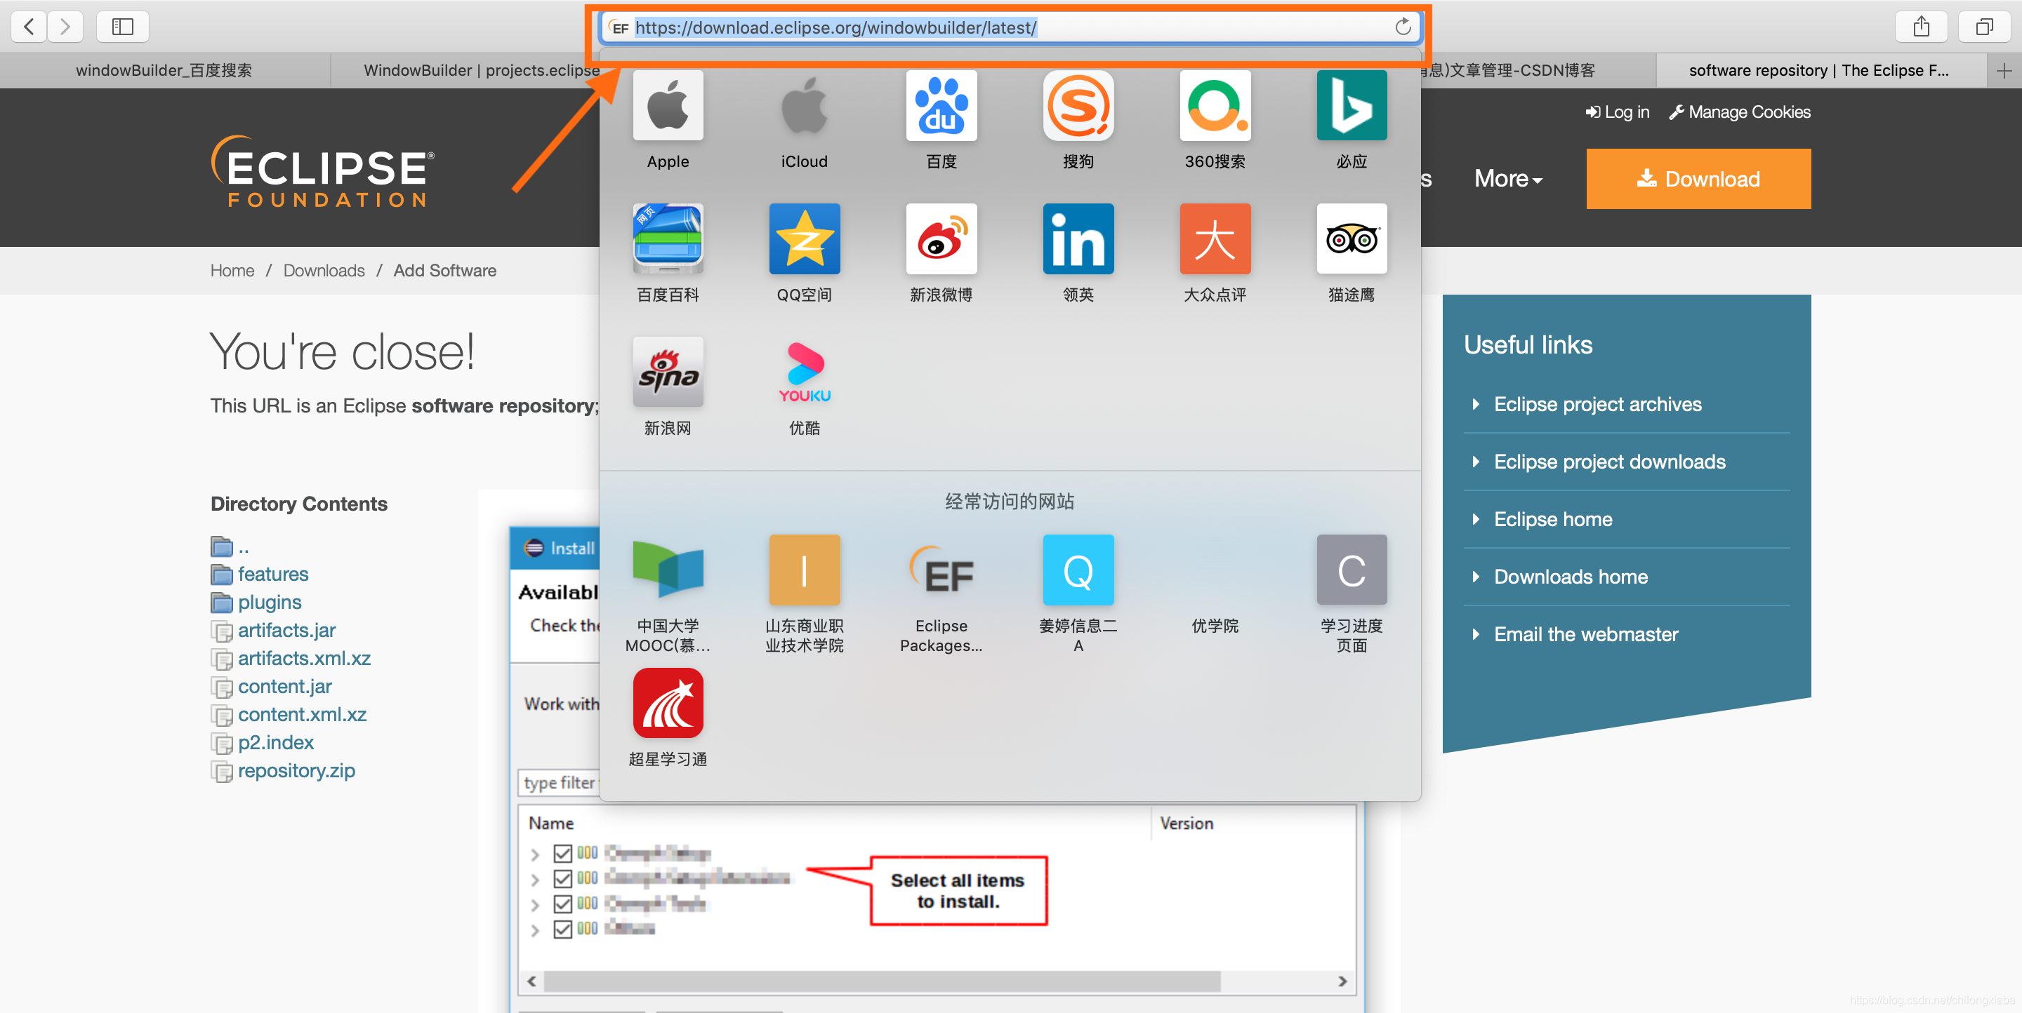
Task: Open Eclipse project downloads link
Action: pyautogui.click(x=1609, y=462)
